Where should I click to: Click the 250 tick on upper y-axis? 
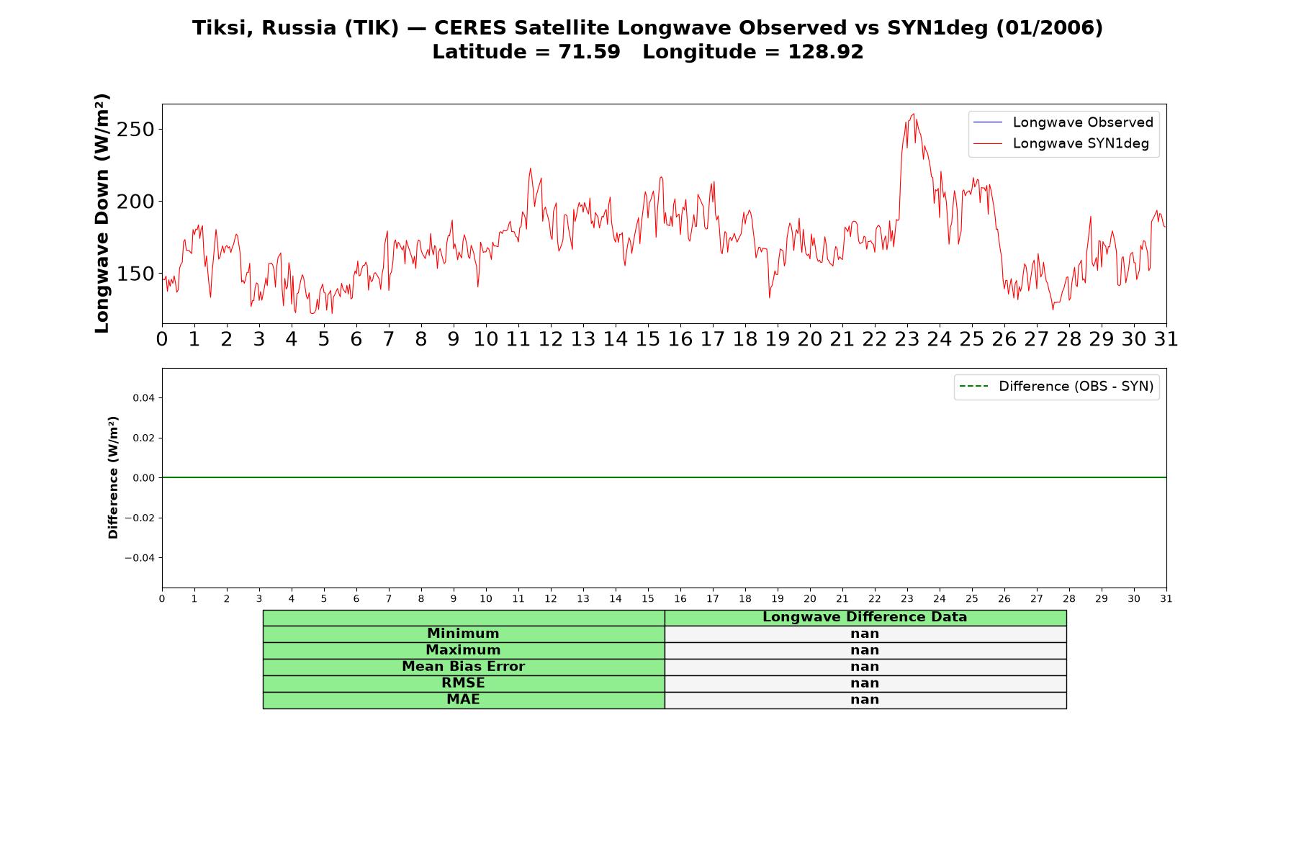pos(135,130)
